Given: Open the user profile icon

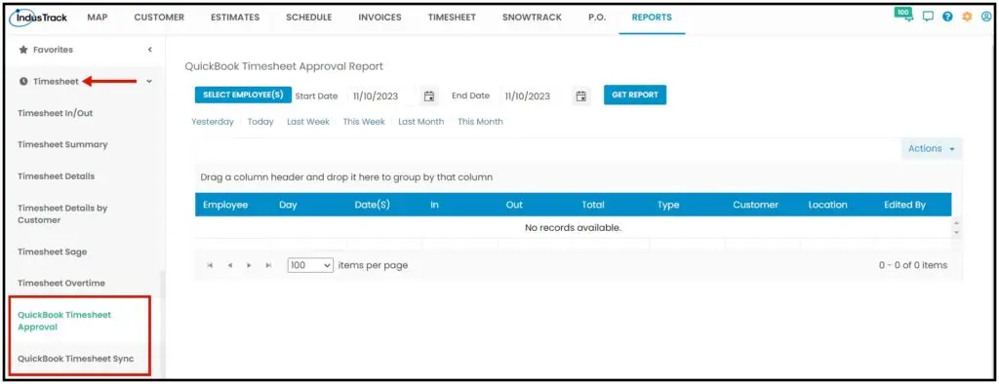Looking at the screenshot, I should coord(986,18).
